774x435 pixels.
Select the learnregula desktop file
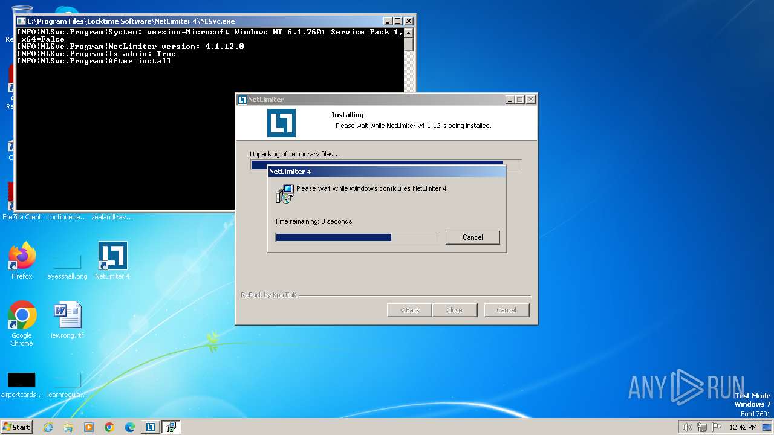click(x=67, y=385)
